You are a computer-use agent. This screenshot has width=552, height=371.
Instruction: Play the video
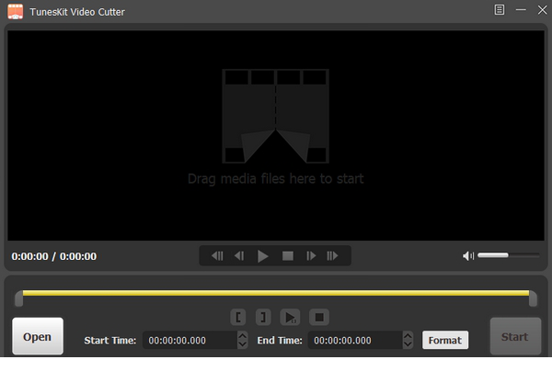point(262,256)
